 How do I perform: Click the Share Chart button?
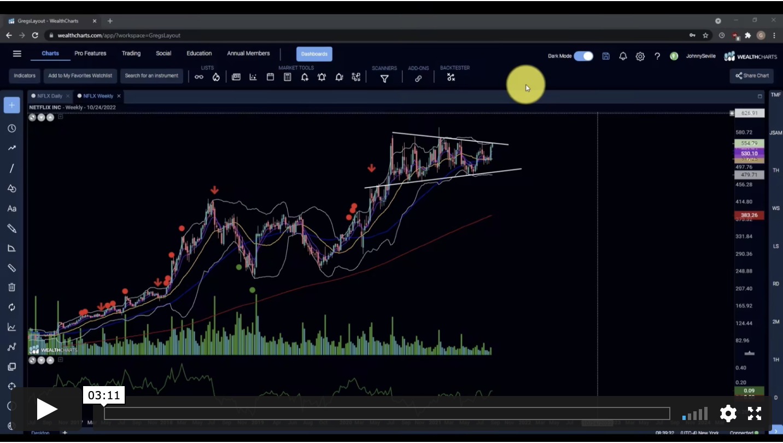click(x=752, y=75)
